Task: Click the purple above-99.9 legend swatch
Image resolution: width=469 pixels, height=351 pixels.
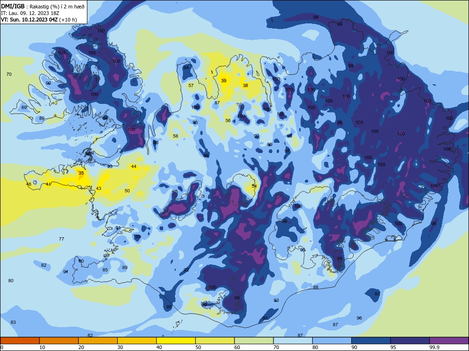Action: (449, 341)
